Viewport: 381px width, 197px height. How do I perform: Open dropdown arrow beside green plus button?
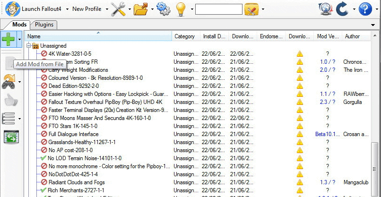19,39
